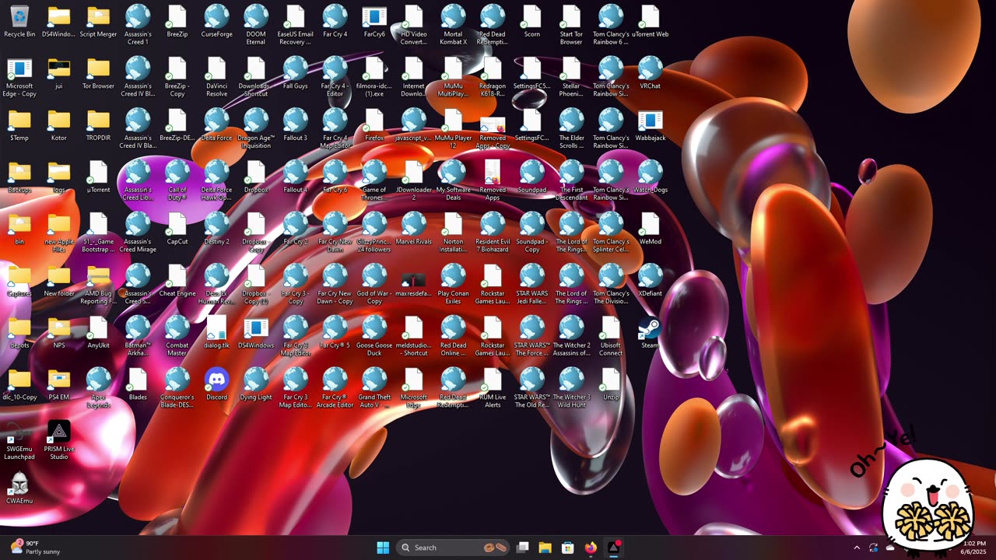Select the Grand Theft Auto V shortcut

tap(374, 389)
